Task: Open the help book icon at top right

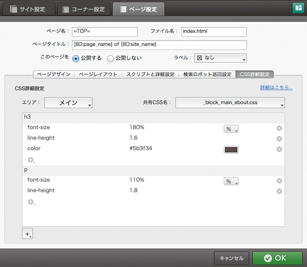Action: (x=297, y=8)
